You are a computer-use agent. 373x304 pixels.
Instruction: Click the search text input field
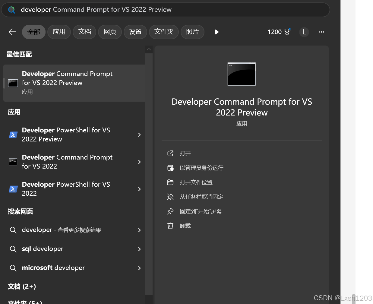(x=166, y=10)
